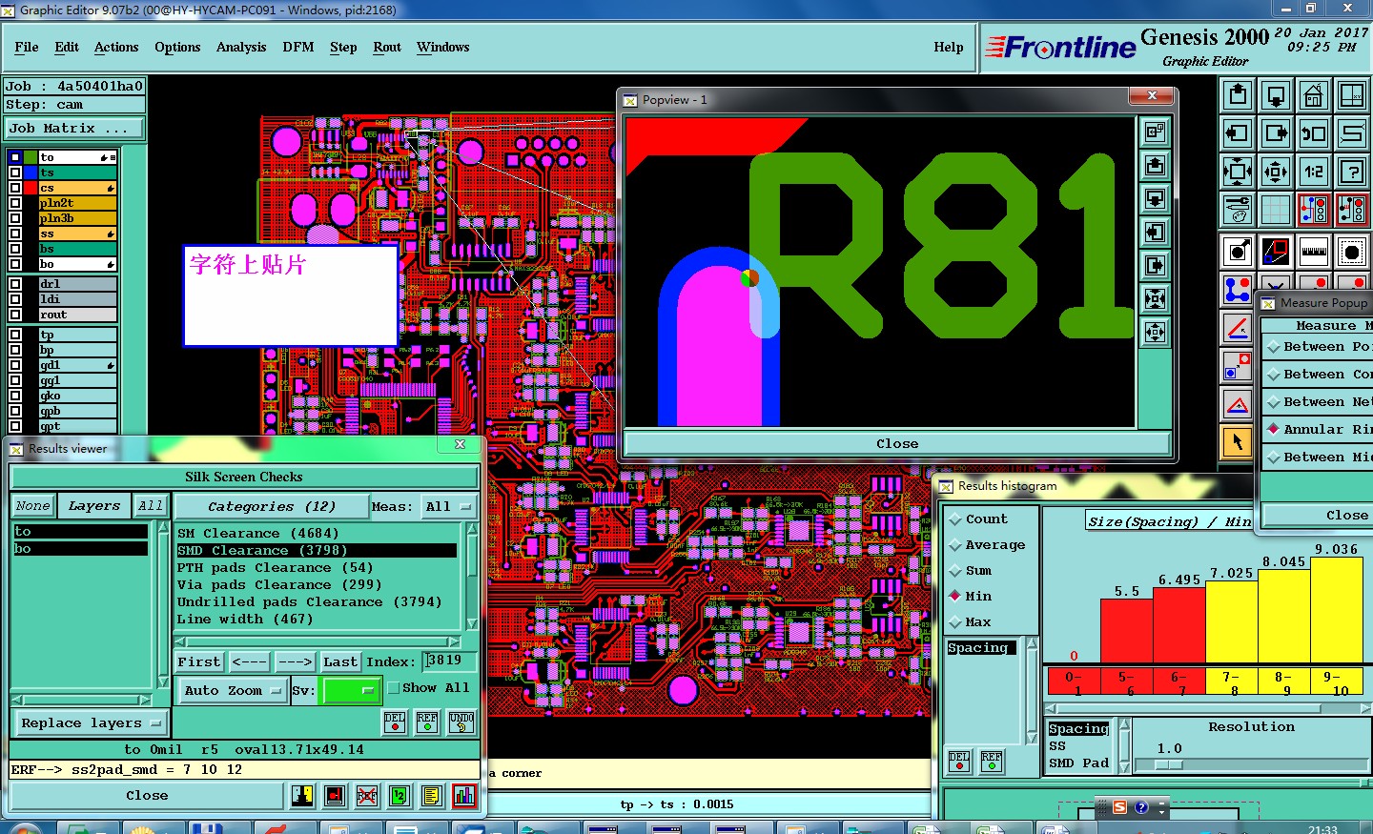The width and height of the screenshot is (1373, 834).
Task: Toggle visibility box of layer ts
Action: click(15, 173)
